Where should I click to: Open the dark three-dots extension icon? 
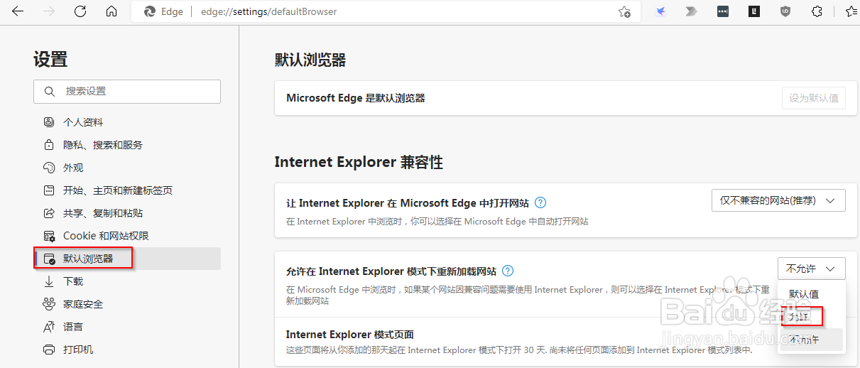point(722,11)
